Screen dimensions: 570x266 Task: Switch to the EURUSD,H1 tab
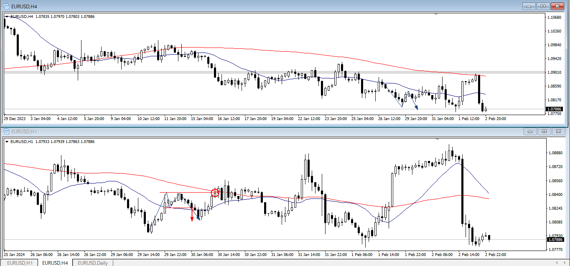(x=19, y=263)
